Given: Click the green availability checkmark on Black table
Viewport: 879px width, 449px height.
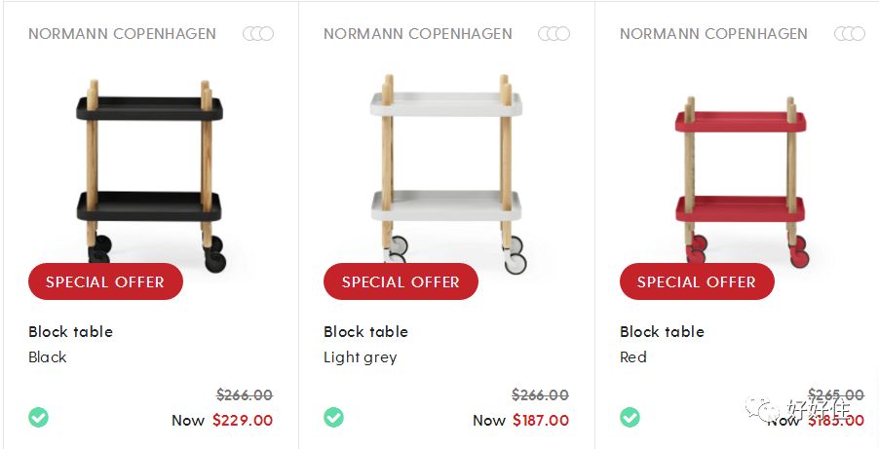Looking at the screenshot, I should pos(38,418).
